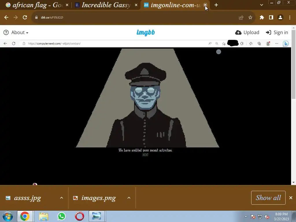Open the photo viewer taskbar icon
This screenshot has width=296, height=222.
[97, 216]
